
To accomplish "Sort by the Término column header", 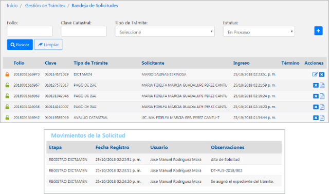I will [290, 63].
